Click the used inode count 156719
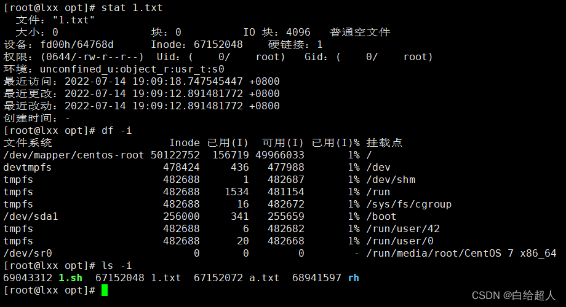 [x=231, y=155]
